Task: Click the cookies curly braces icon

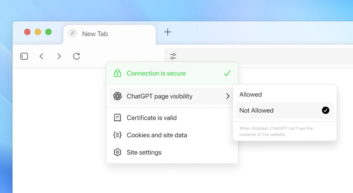Action: coord(118,135)
